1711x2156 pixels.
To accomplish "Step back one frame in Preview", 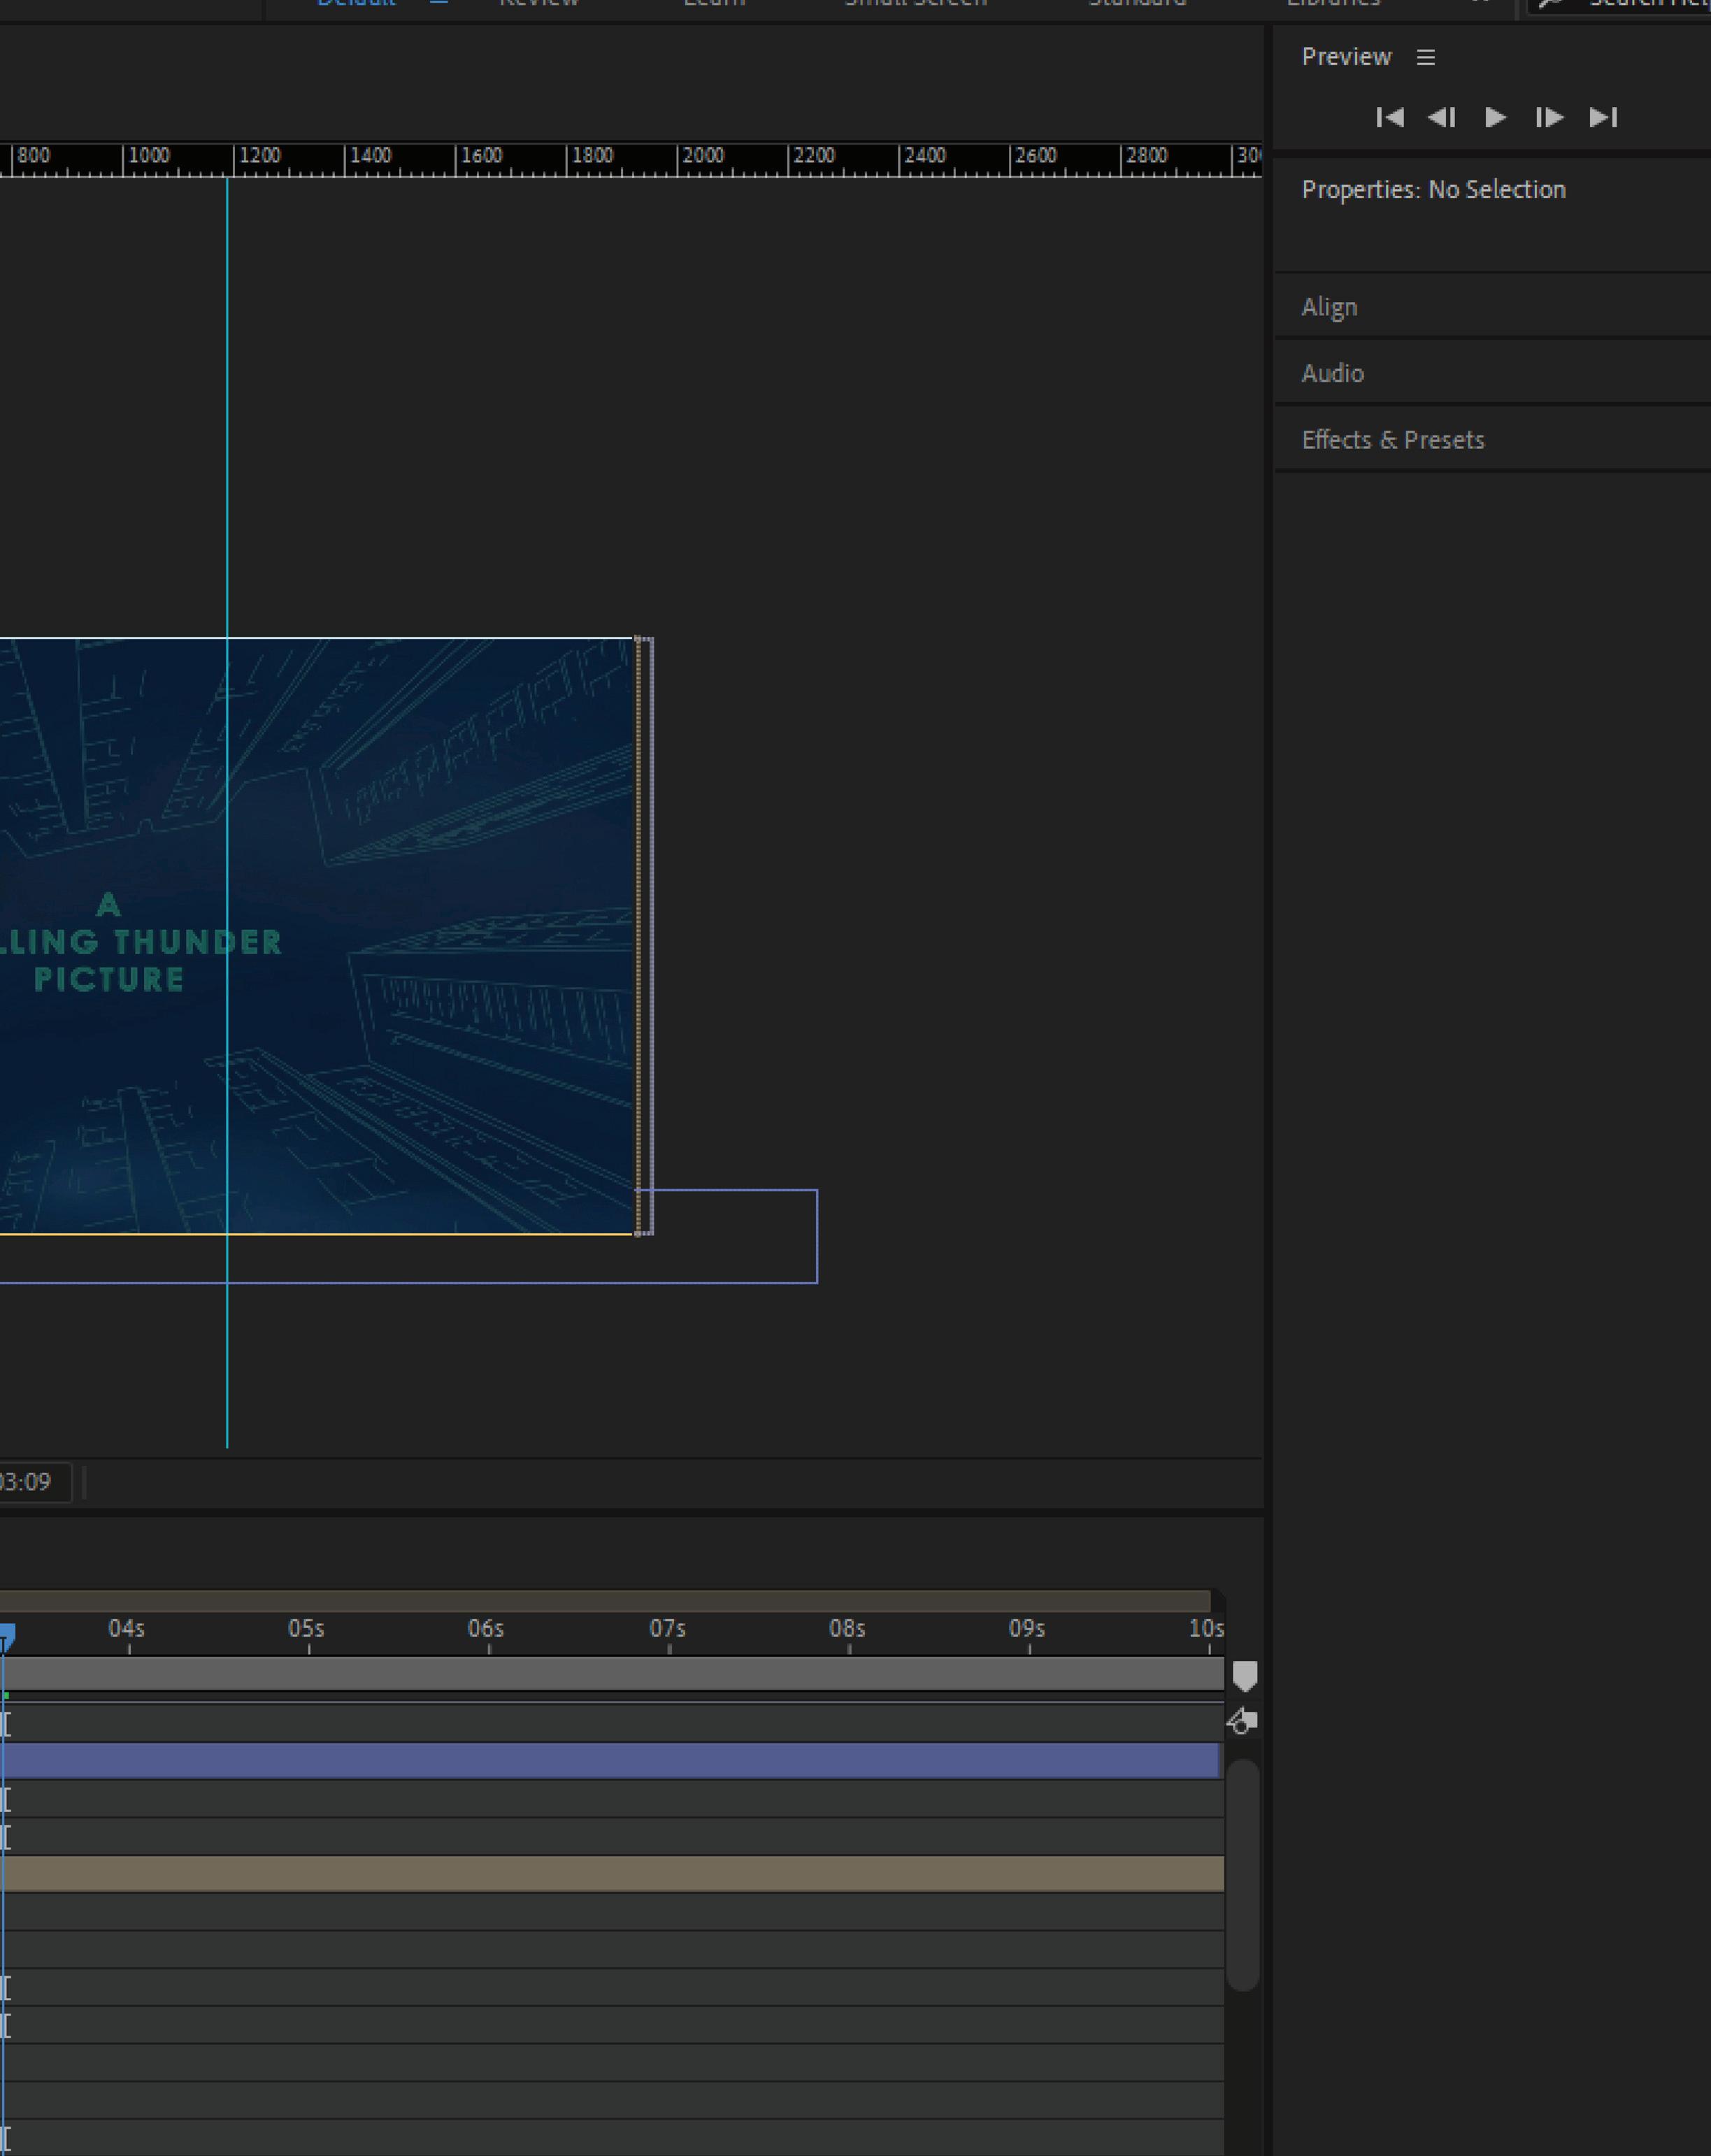I will pyautogui.click(x=1442, y=118).
